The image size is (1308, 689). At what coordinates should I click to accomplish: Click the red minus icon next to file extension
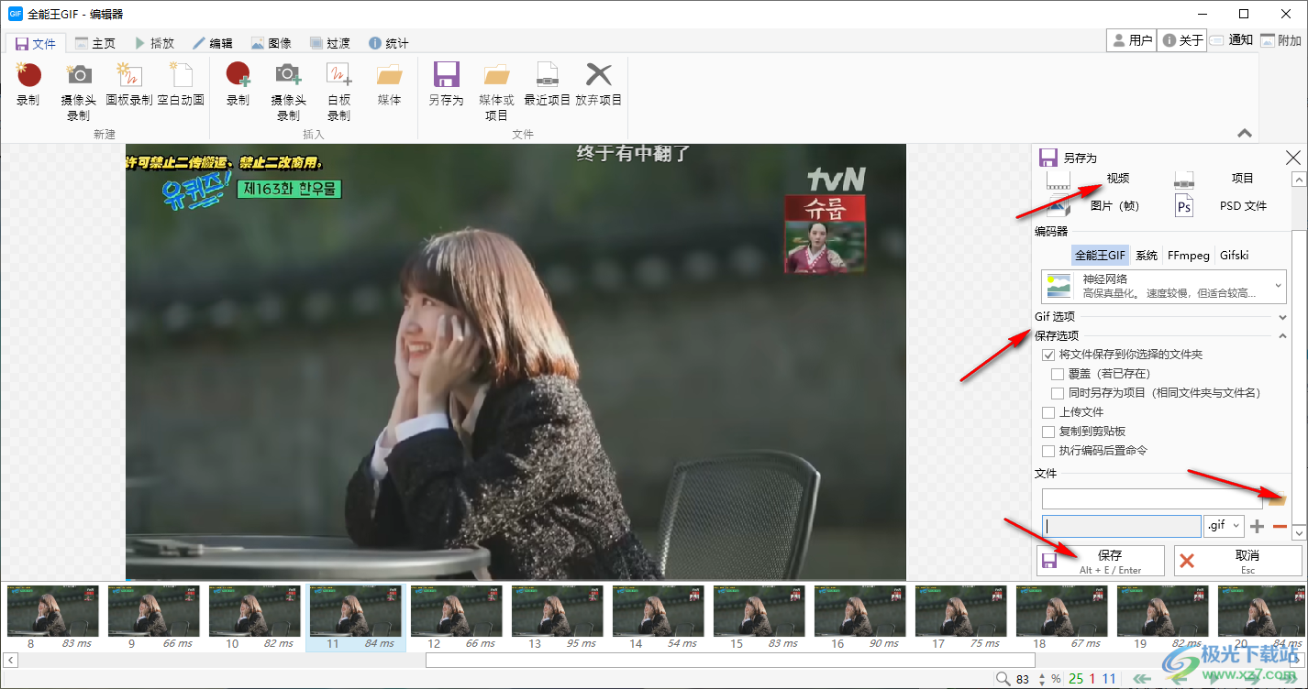(1280, 526)
